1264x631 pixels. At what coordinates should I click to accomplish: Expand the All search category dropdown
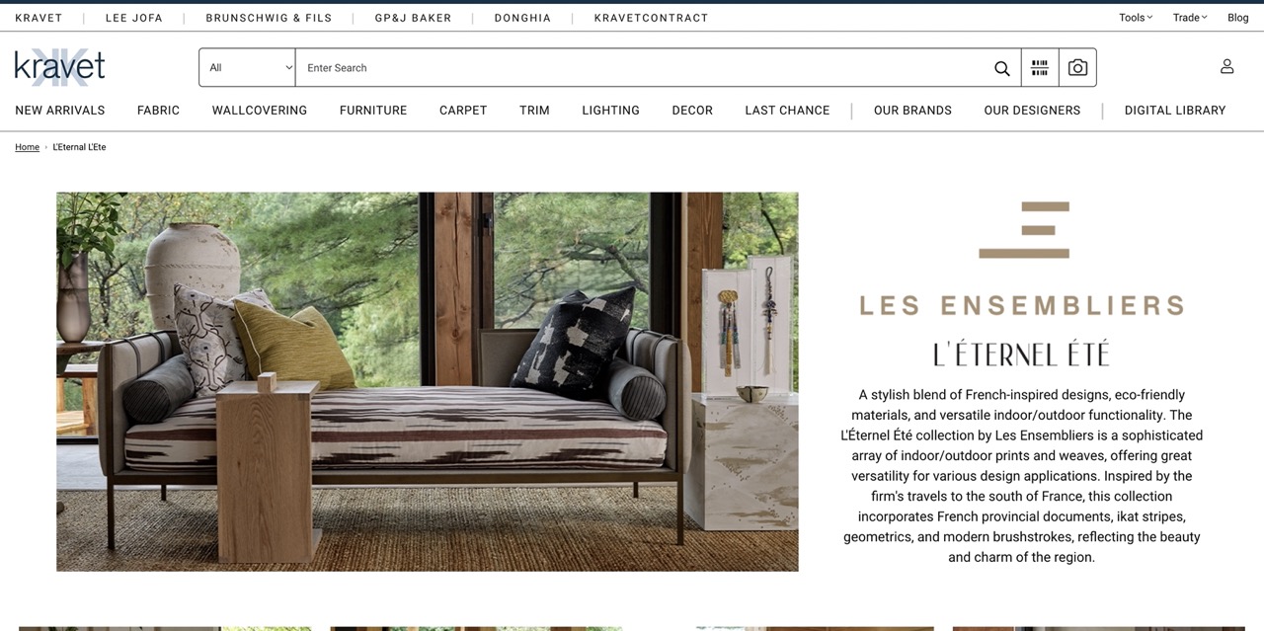pos(248,68)
